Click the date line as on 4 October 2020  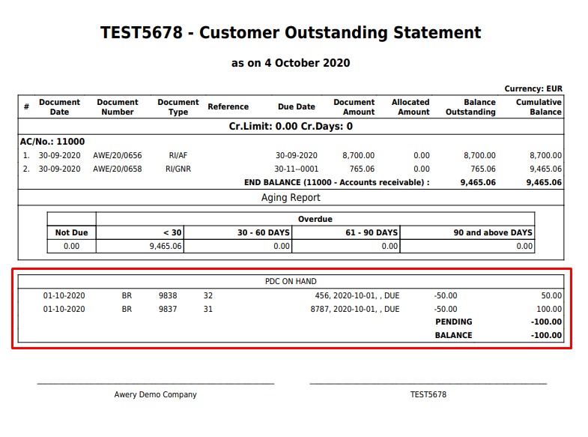pyautogui.click(x=291, y=63)
